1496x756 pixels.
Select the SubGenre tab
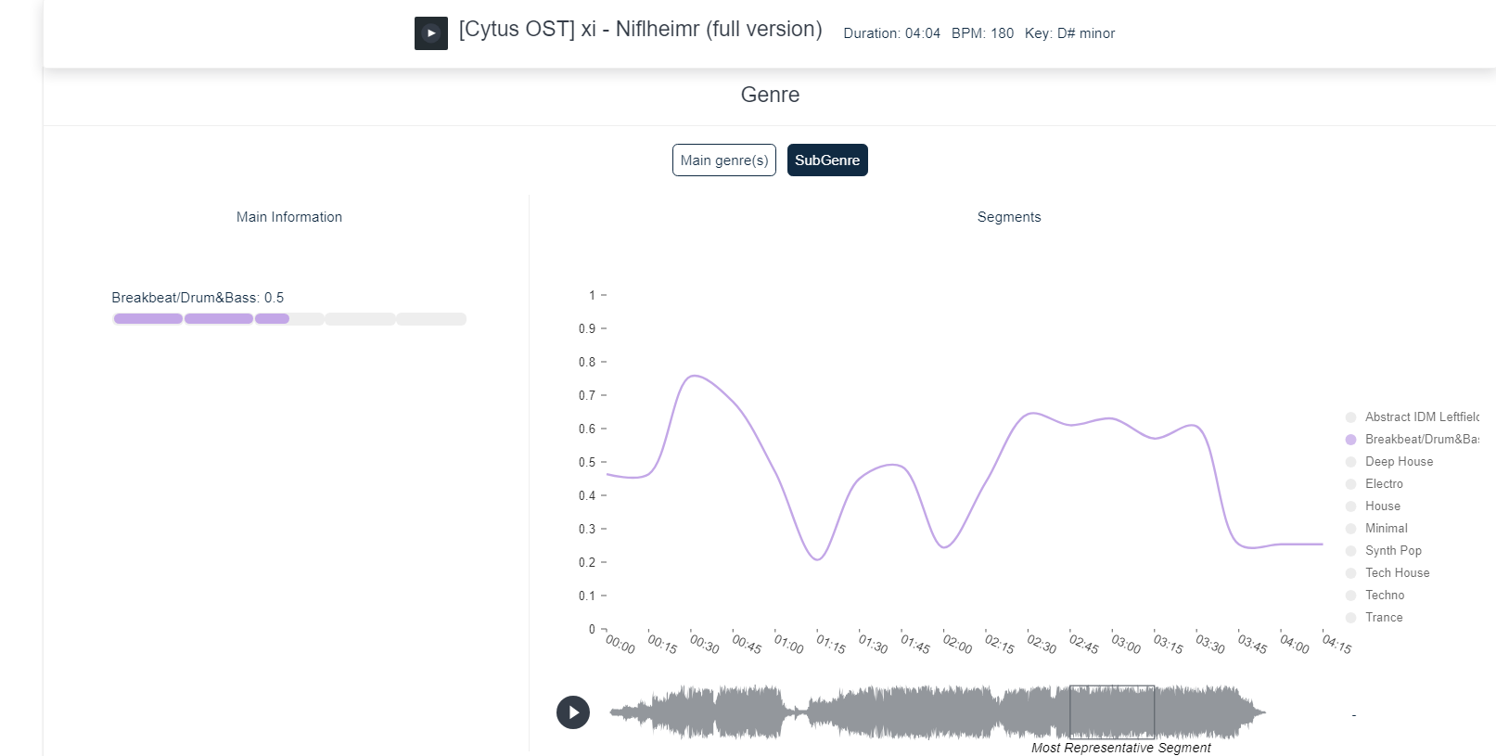pyautogui.click(x=826, y=160)
